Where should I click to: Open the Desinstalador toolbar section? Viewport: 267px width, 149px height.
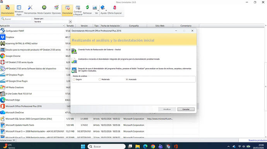(7, 10)
